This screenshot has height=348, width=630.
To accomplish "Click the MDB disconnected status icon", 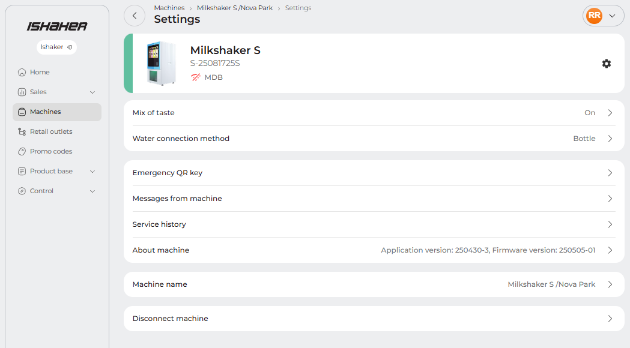I will pyautogui.click(x=196, y=77).
